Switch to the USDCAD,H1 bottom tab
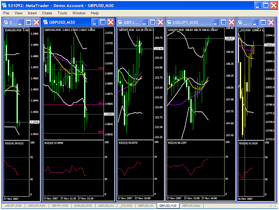Screen dimensions: 279x210 (106, 206)
